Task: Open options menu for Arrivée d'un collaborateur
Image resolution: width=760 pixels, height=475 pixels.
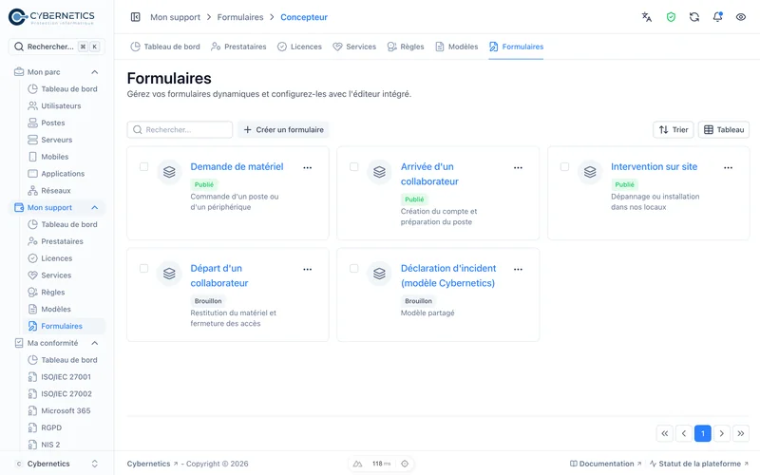Action: point(518,168)
